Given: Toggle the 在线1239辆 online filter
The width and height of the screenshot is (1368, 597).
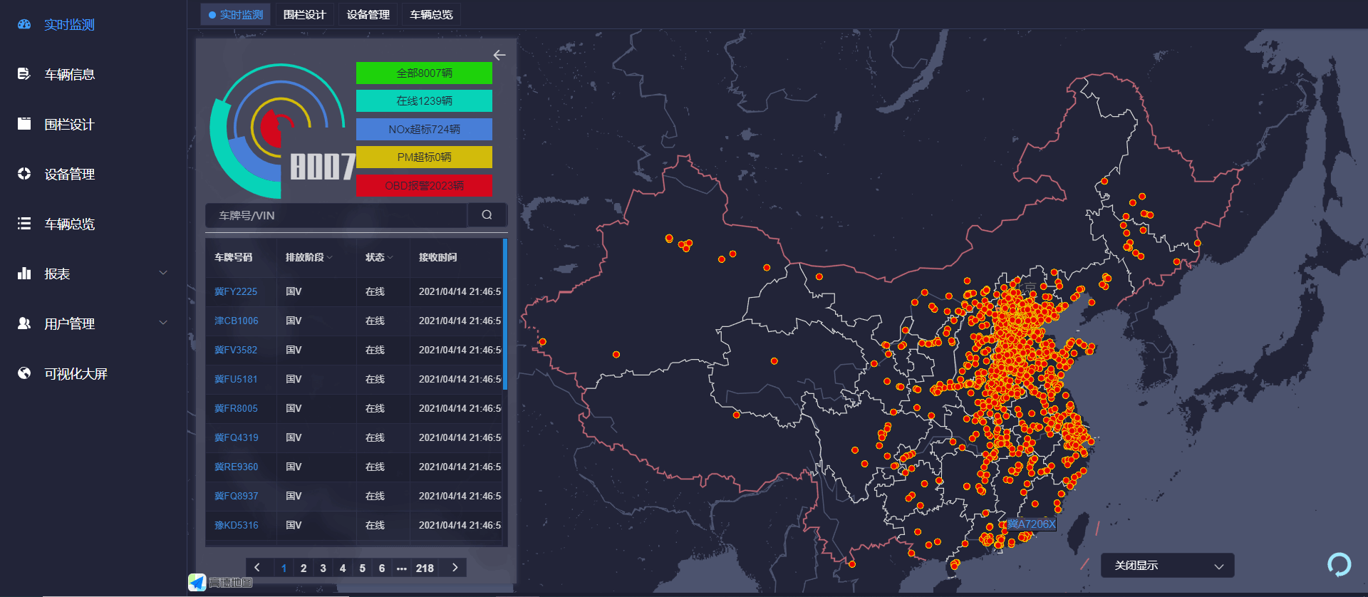Looking at the screenshot, I should pos(424,101).
